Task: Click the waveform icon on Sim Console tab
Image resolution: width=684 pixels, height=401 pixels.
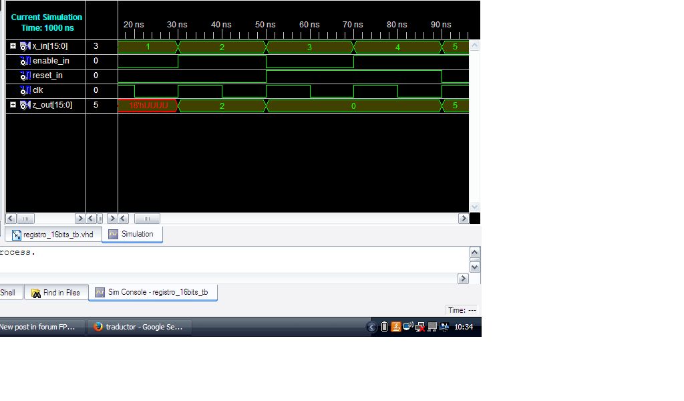Action: [100, 292]
